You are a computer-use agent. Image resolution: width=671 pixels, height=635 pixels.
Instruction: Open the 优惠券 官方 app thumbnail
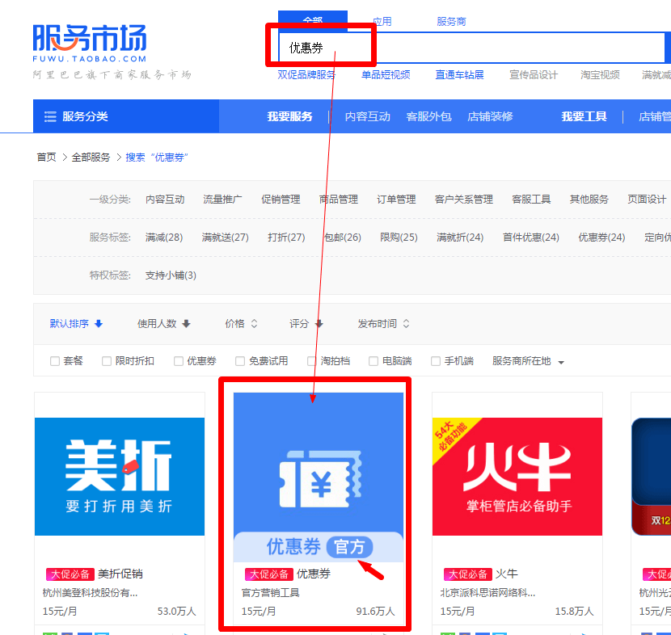[x=319, y=477]
